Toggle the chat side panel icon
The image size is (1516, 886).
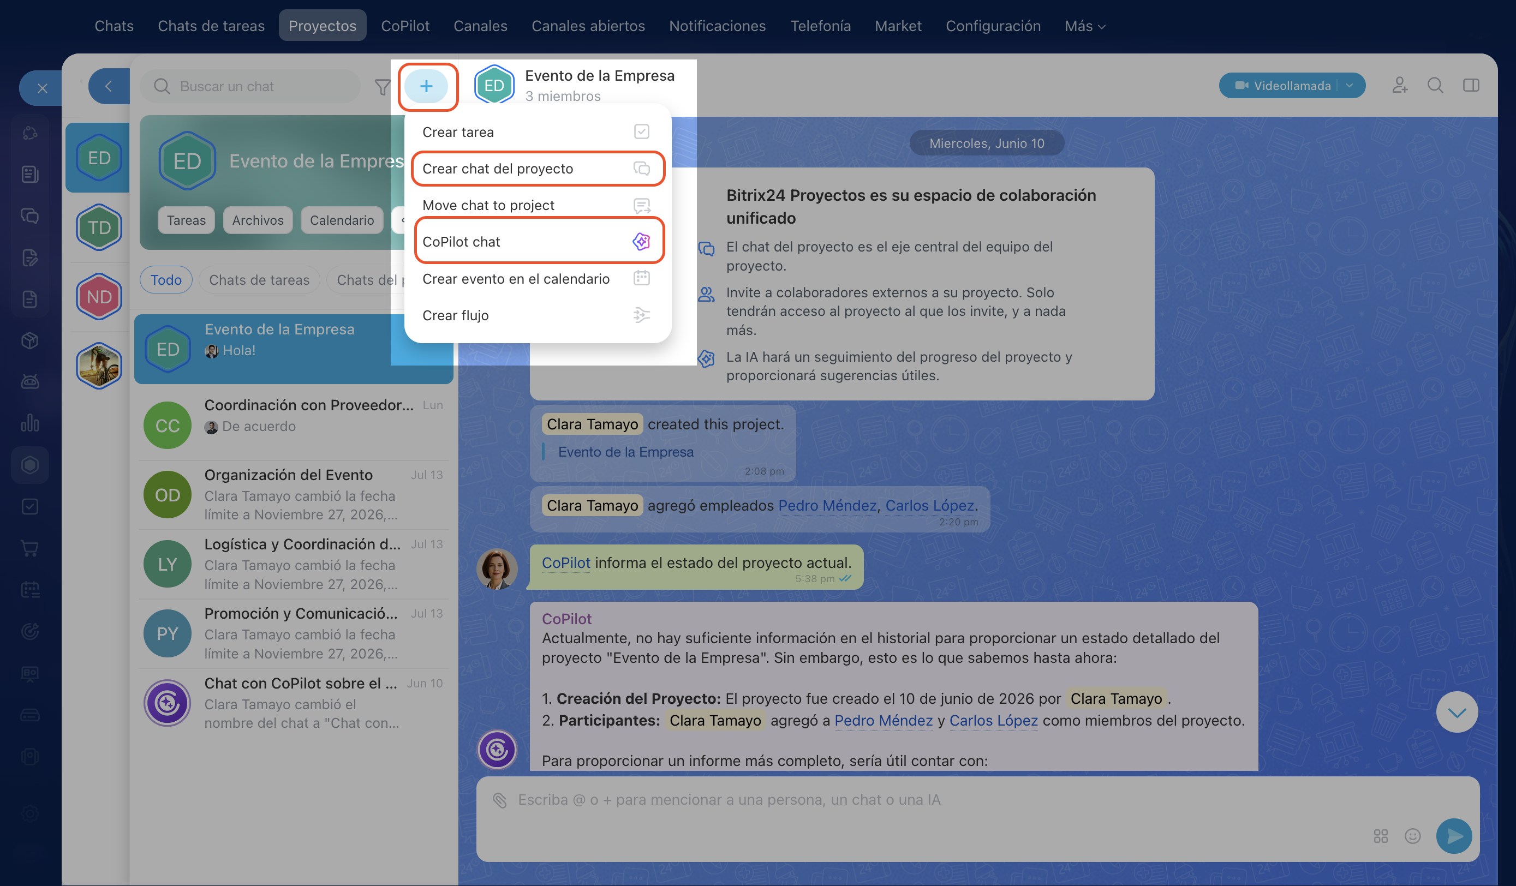(x=1471, y=86)
